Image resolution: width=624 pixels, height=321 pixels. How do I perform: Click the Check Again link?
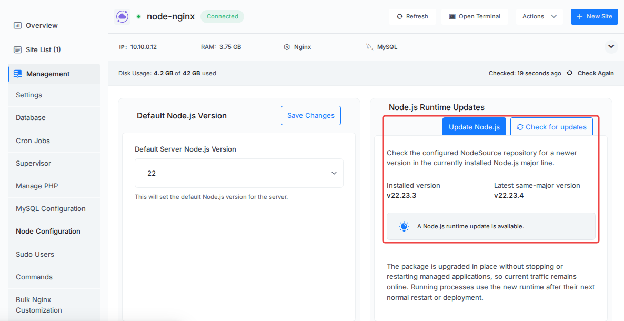(x=596, y=73)
